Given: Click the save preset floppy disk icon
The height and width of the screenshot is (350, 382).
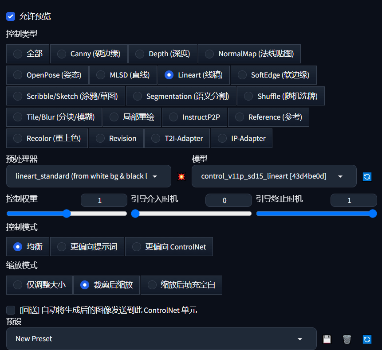Looking at the screenshot, I should [327, 339].
